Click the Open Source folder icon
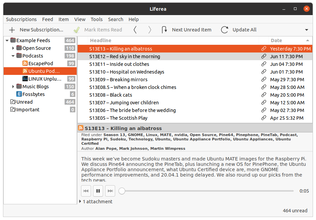 [19, 48]
